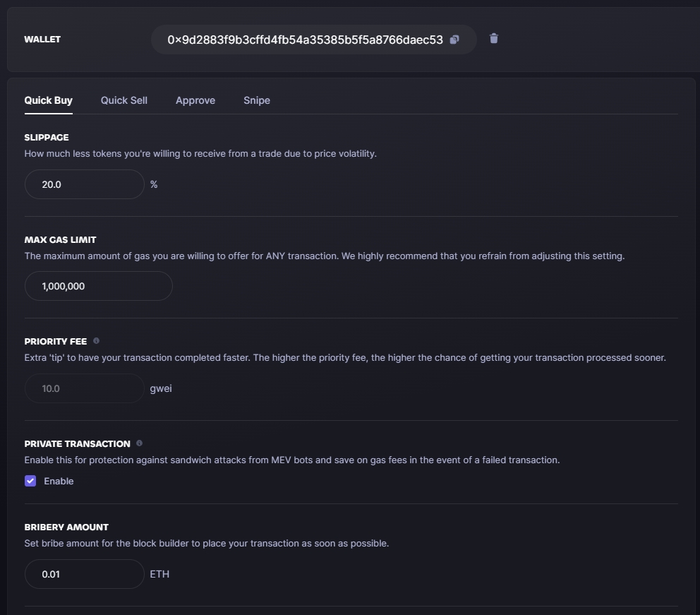Uncheck the Private Transaction Enable checkbox
The image size is (700, 615).
[30, 481]
